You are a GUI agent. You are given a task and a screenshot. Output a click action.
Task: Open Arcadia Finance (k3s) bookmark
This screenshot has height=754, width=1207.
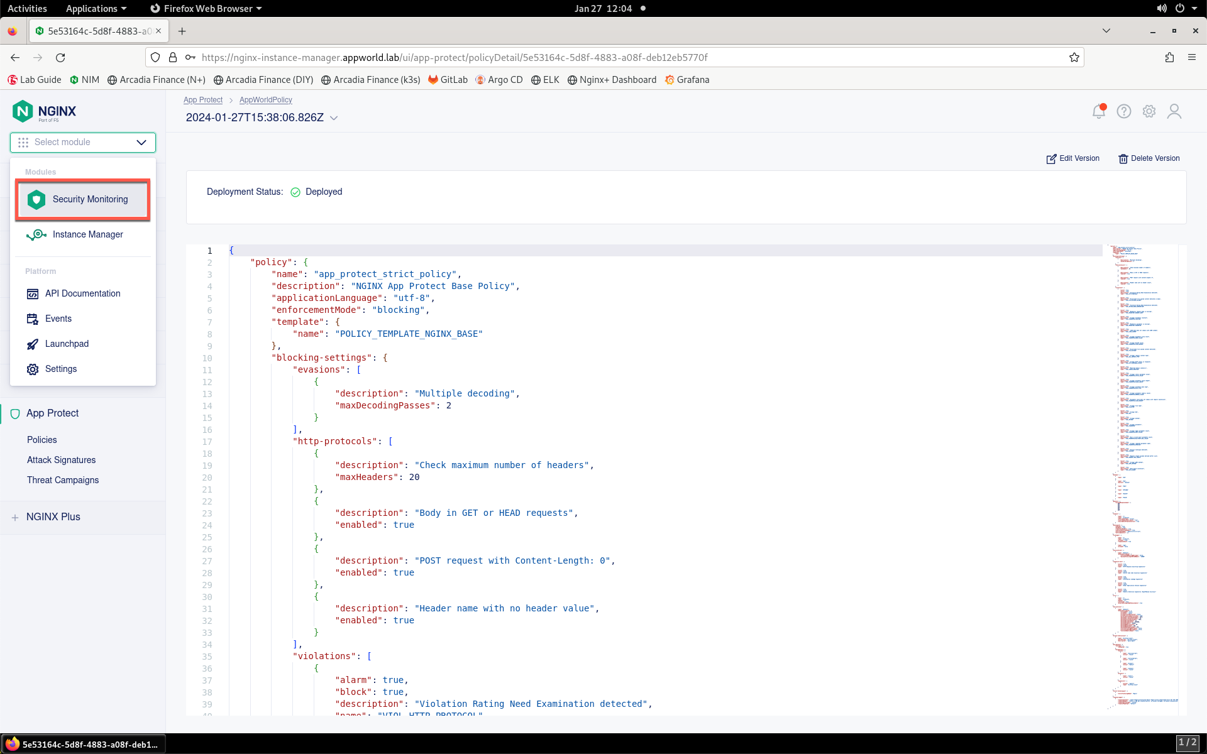click(x=370, y=80)
